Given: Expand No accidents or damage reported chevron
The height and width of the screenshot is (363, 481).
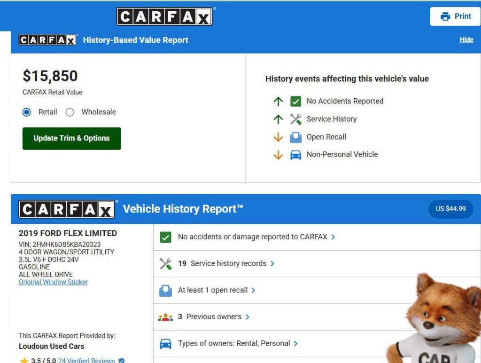Looking at the screenshot, I should (333, 237).
